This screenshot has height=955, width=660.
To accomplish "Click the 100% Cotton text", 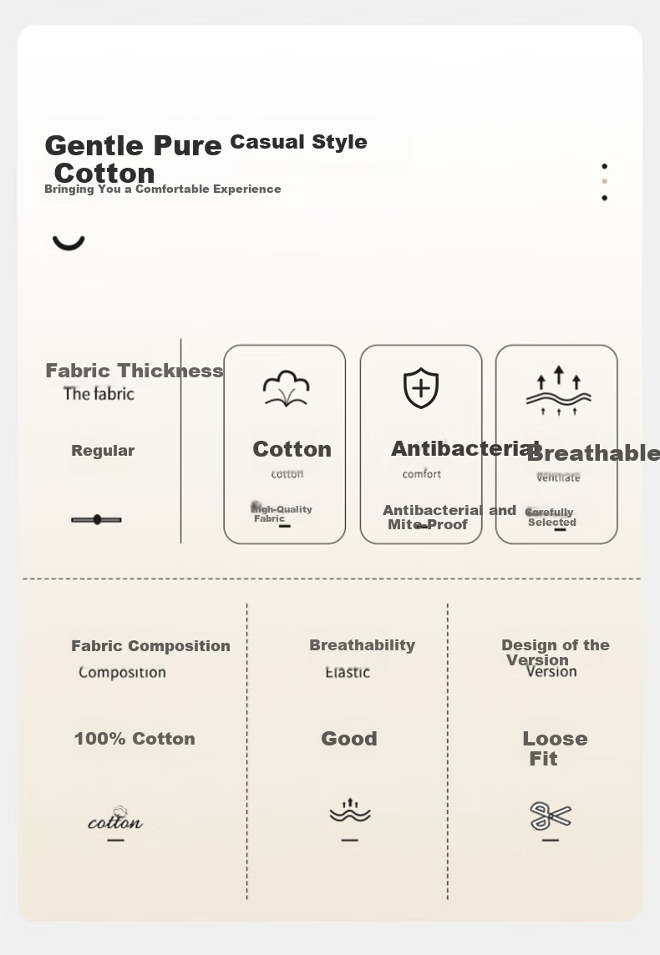I will [x=135, y=739].
